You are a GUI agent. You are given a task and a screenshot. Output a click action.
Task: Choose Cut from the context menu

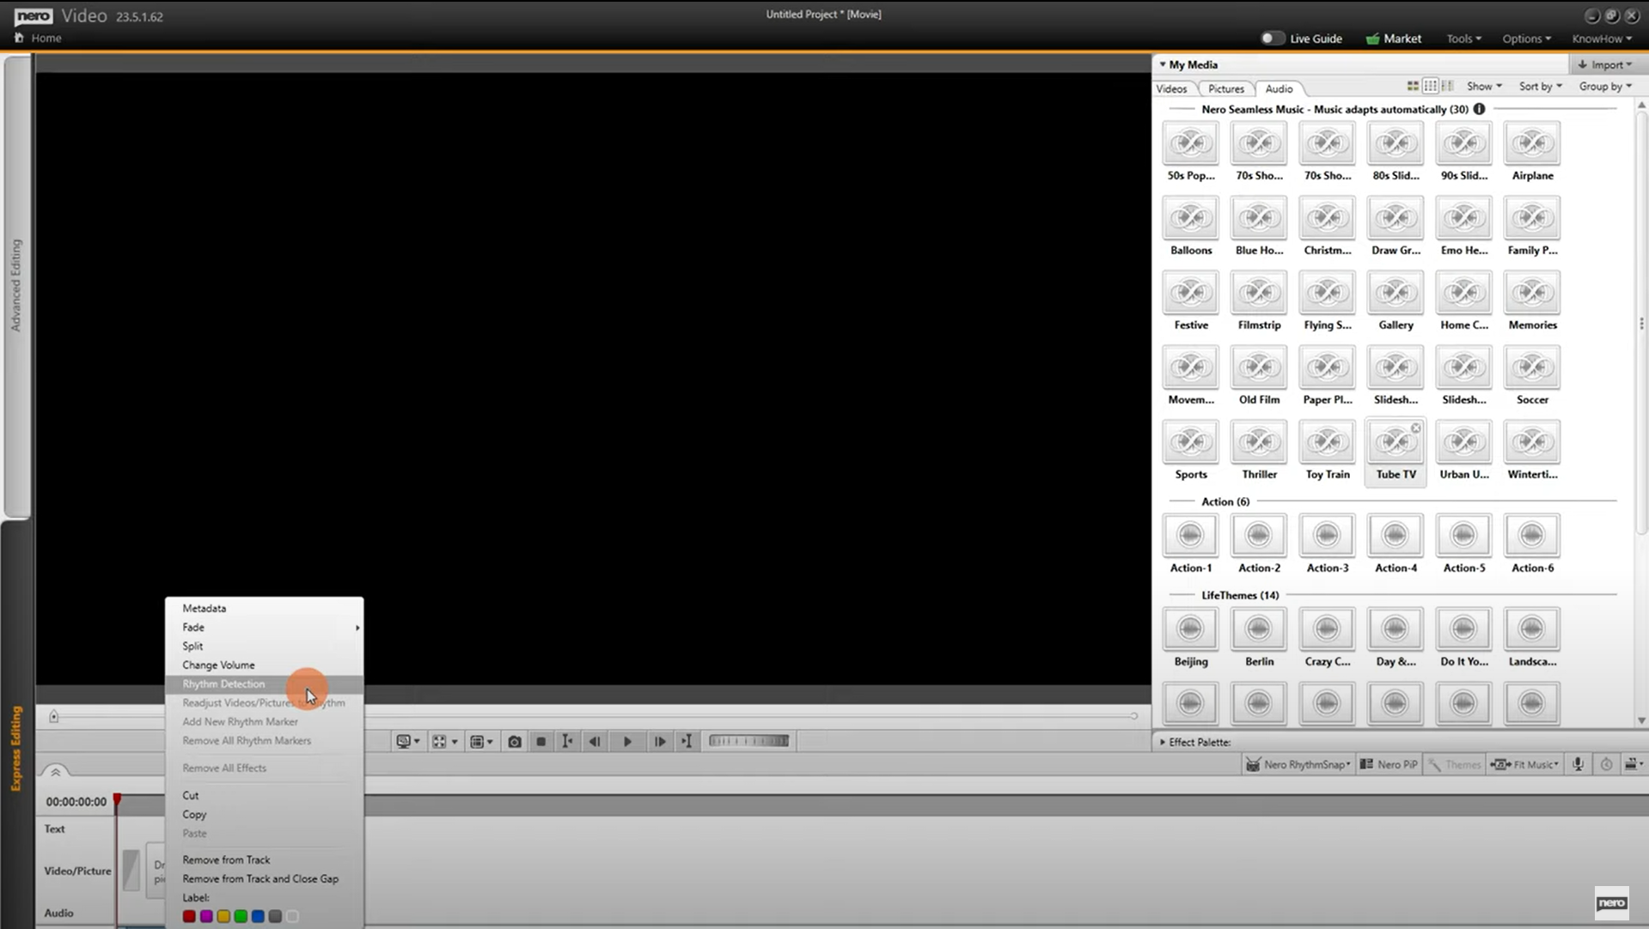pos(264,795)
